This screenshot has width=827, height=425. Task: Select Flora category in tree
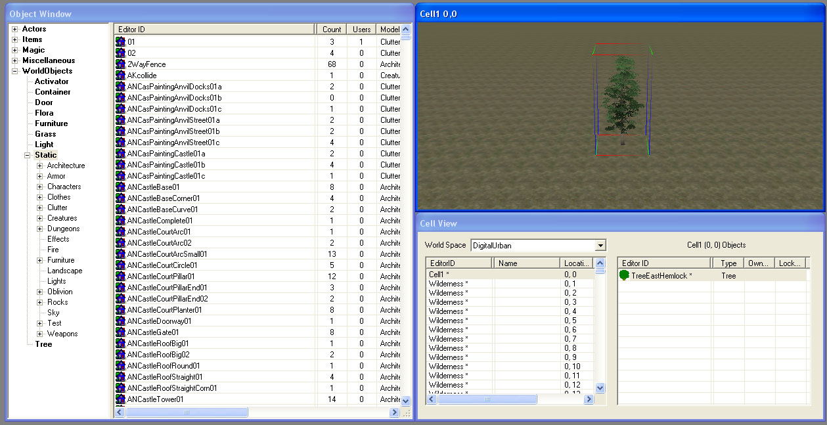click(x=44, y=113)
